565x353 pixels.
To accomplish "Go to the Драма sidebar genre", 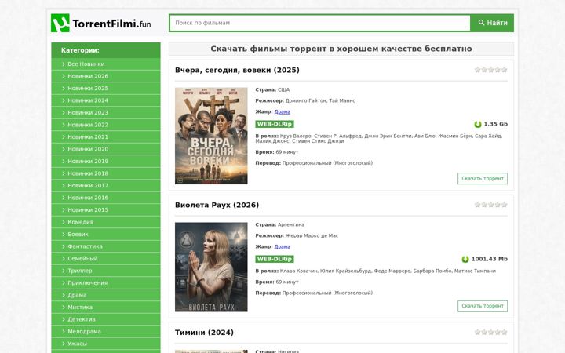I will pos(106,295).
